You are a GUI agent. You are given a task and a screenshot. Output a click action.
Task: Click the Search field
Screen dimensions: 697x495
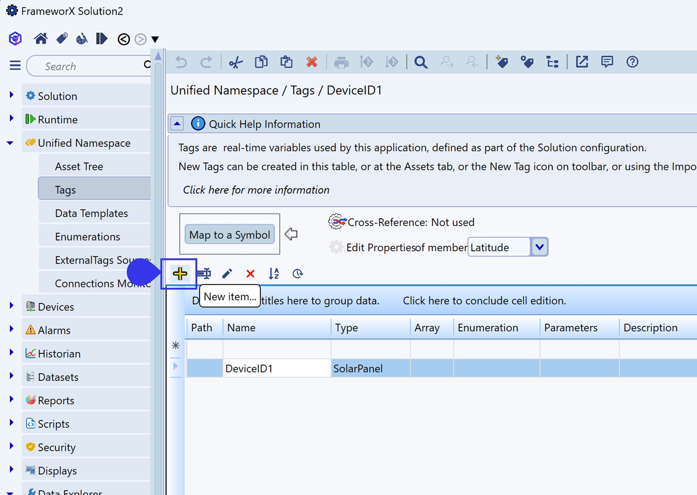pyautogui.click(x=90, y=66)
